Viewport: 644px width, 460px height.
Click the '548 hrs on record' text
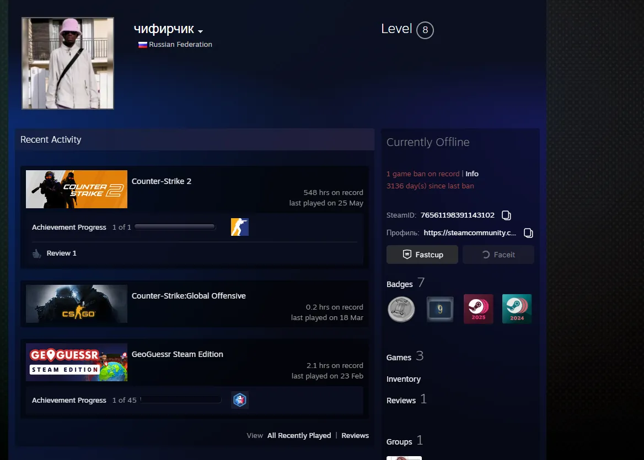tap(333, 192)
